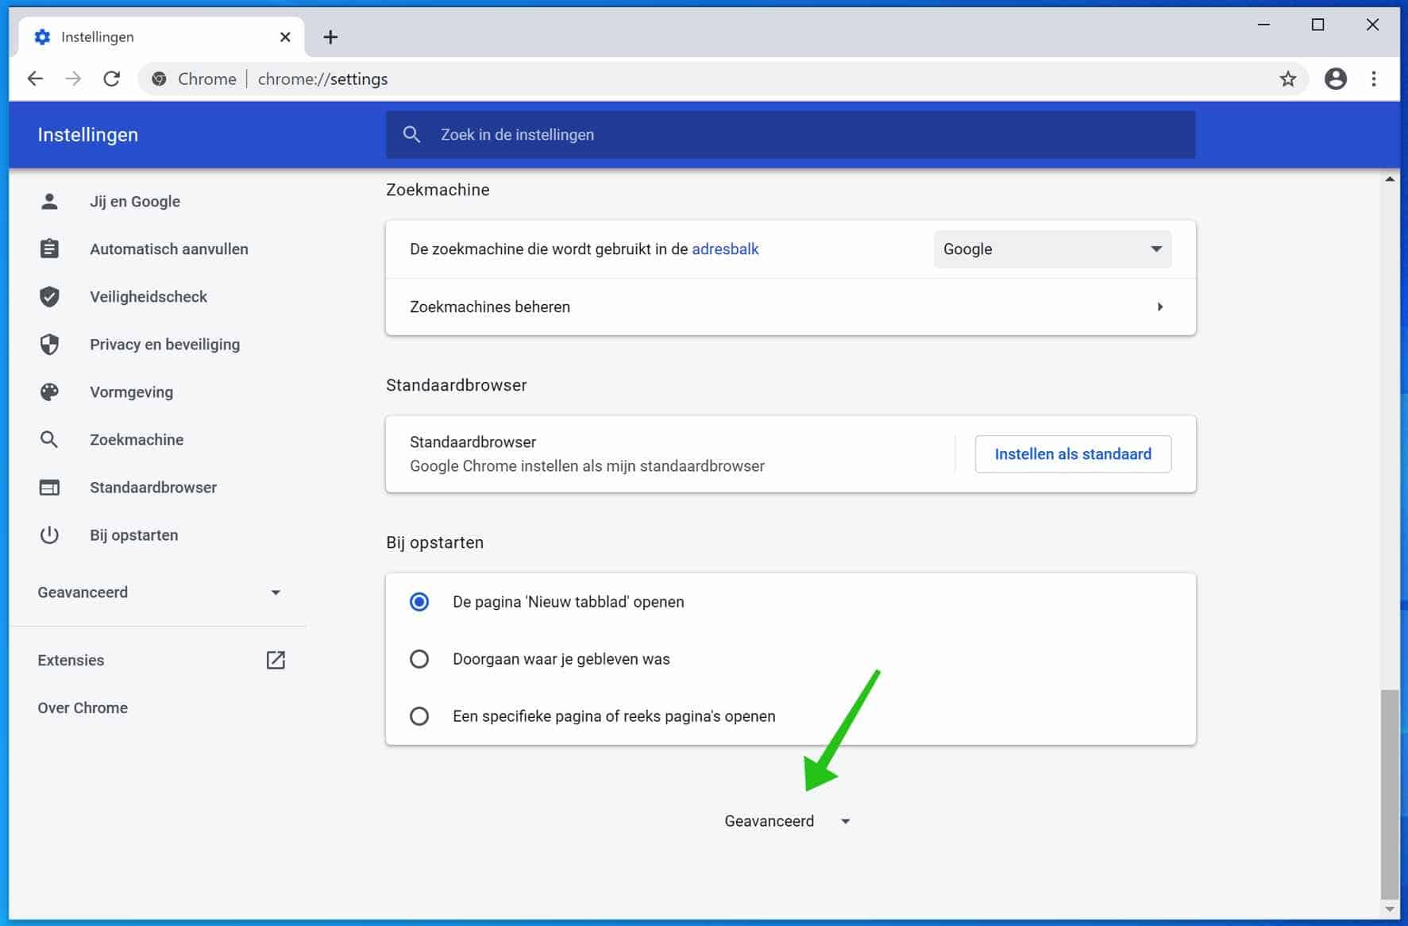
Task: Open Over Chrome page
Action: (83, 708)
